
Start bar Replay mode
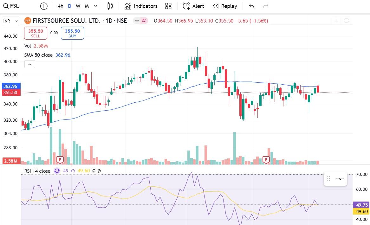point(225,6)
